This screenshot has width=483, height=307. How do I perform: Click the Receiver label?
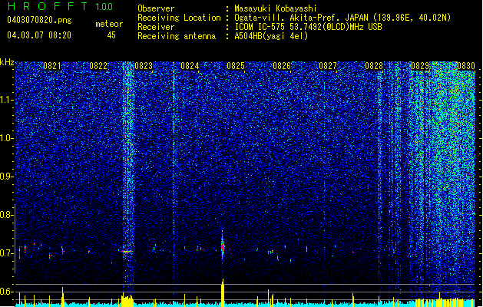(x=156, y=27)
